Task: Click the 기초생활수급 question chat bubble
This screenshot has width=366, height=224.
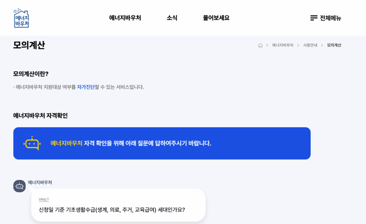Action: click(118, 205)
